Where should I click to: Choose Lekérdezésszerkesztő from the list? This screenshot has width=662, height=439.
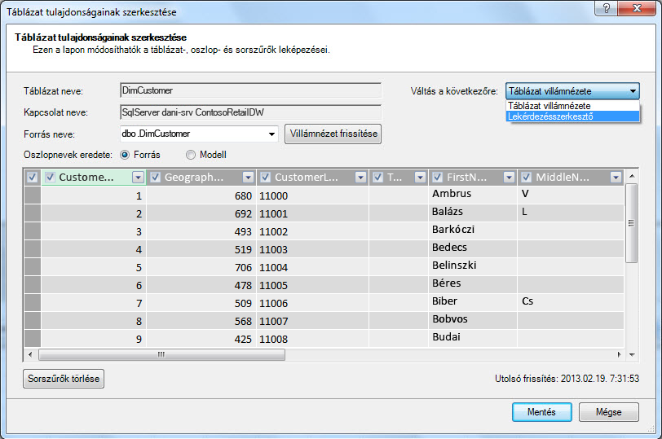[572, 116]
